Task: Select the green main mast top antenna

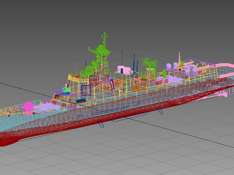Action: click(105, 39)
